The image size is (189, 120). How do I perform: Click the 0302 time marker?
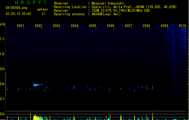38,25
